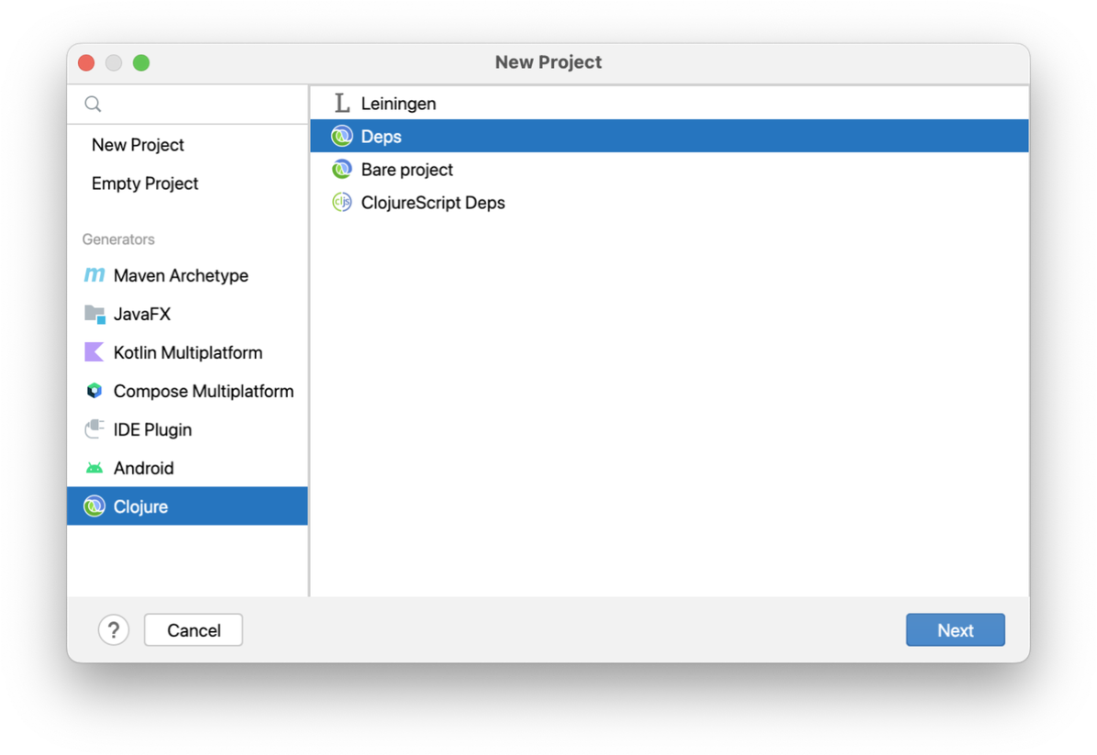Screen dimensions: 1097x755
Task: Select the Deps project type text
Action: coord(382,137)
